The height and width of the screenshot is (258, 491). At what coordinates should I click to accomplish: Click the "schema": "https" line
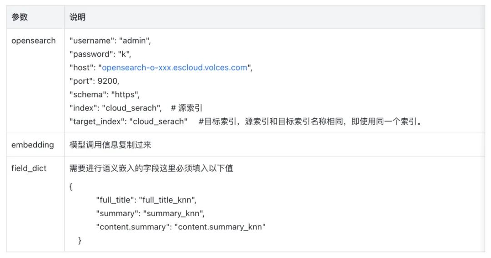[x=105, y=95]
